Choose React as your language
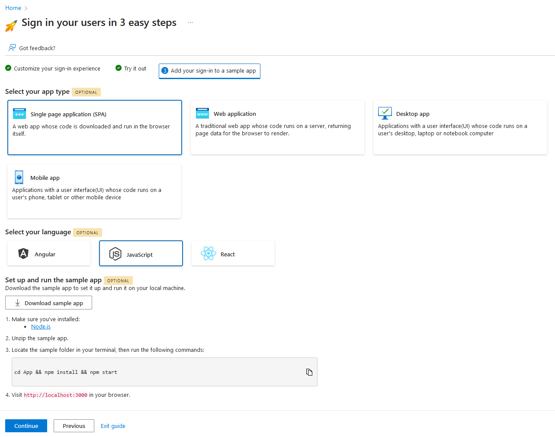The height and width of the screenshot is (437, 555). pos(233,253)
